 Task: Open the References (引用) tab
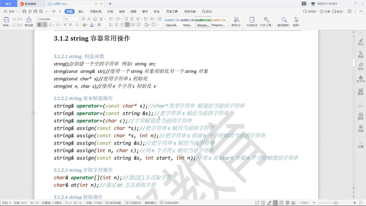(x=110, y=11)
